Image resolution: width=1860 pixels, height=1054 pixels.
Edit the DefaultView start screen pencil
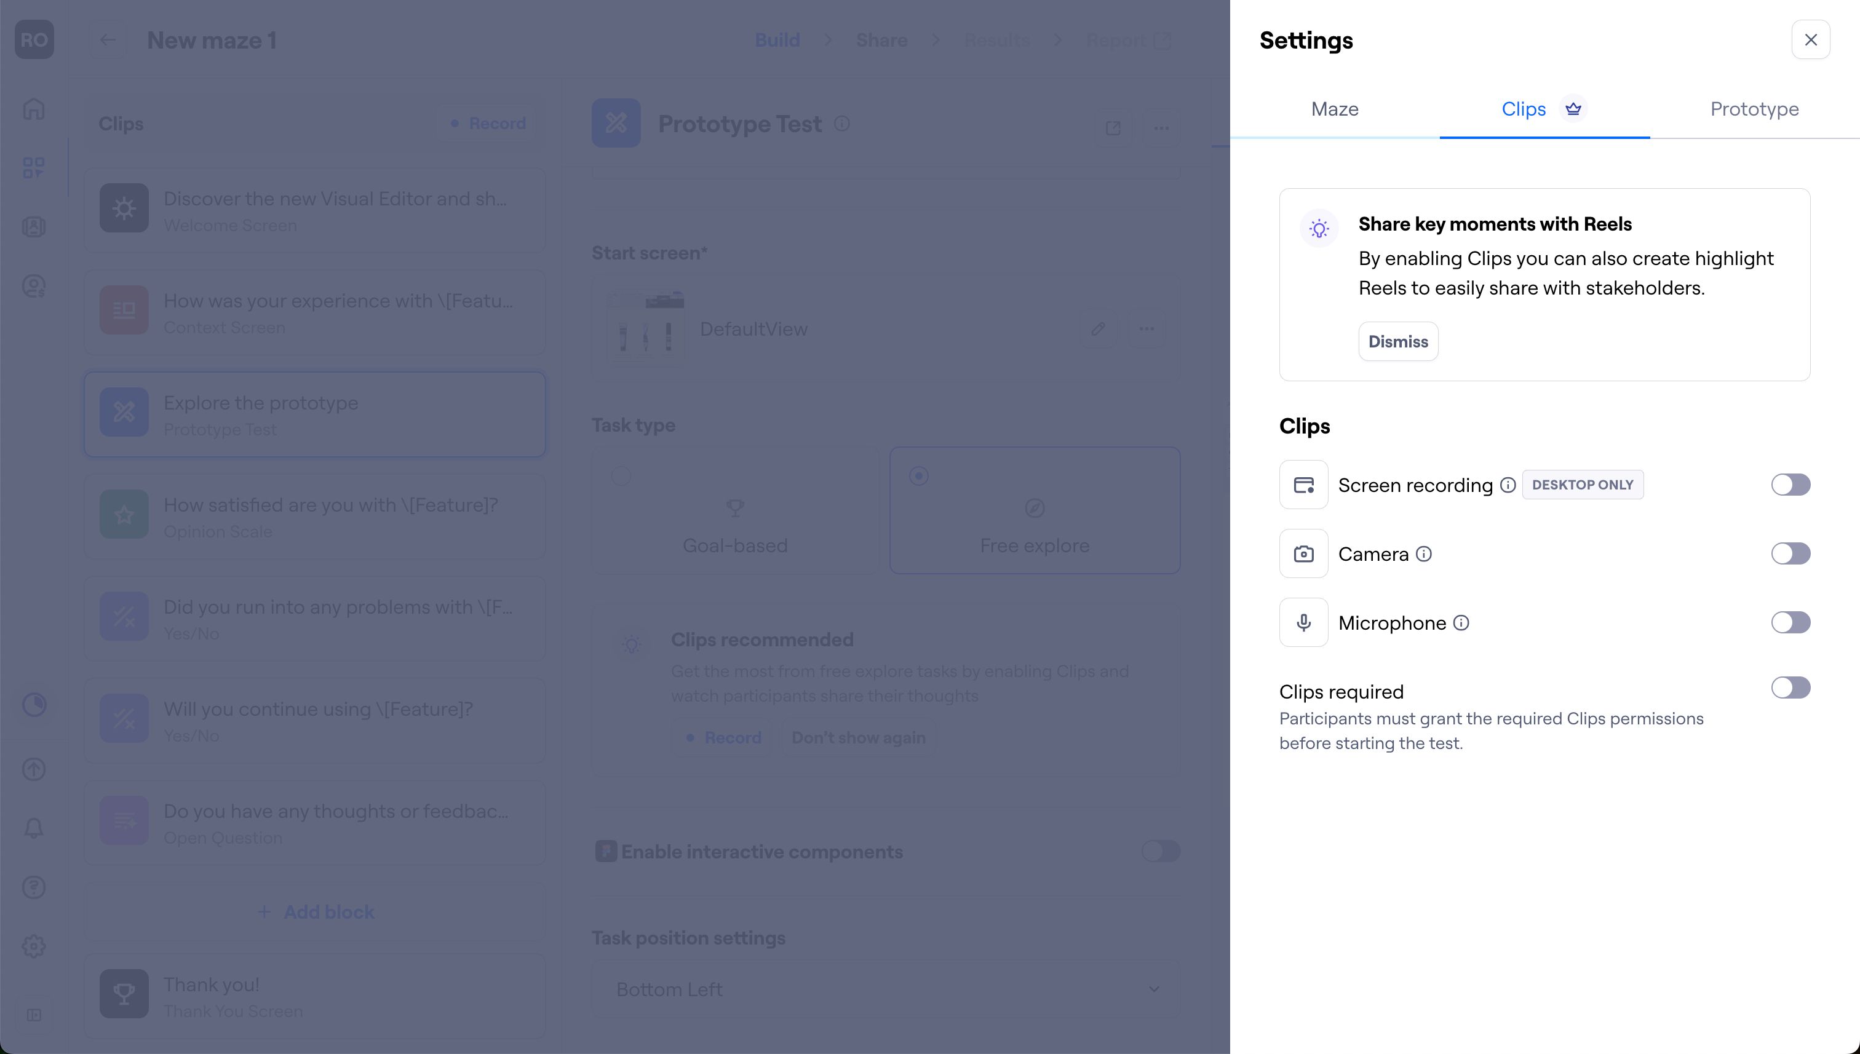pyautogui.click(x=1099, y=328)
